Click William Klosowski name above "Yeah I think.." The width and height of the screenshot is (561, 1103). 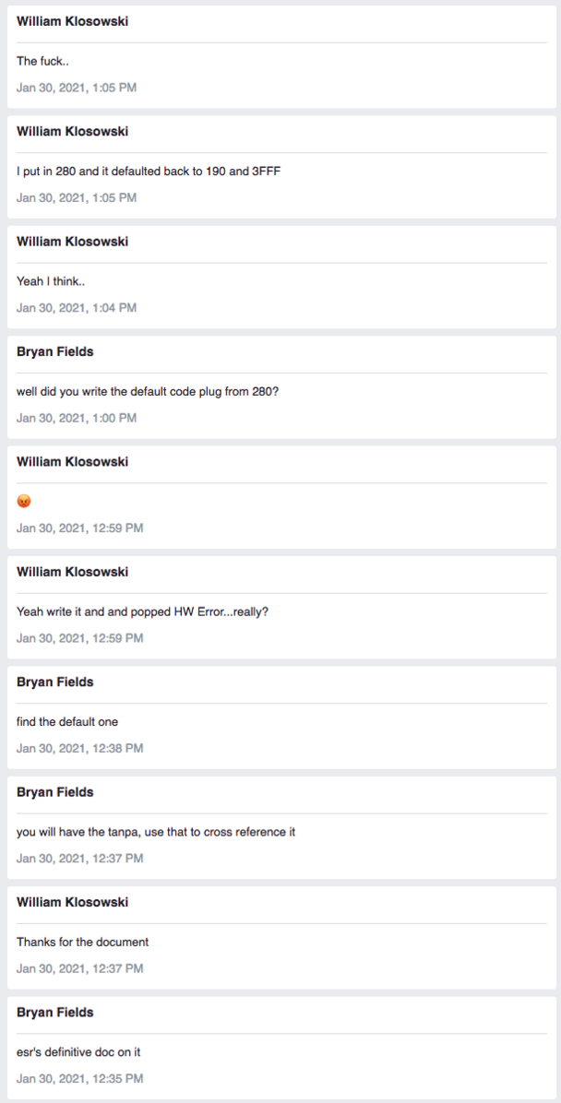[72, 242]
